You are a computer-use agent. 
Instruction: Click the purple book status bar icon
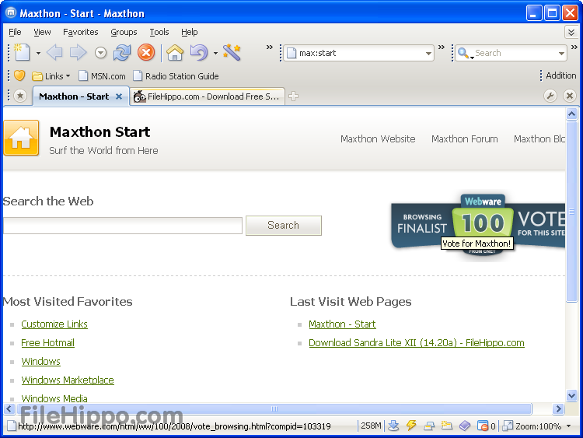(465, 426)
